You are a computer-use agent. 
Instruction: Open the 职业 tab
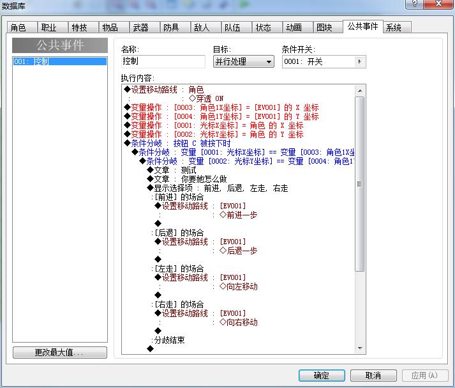click(52, 27)
